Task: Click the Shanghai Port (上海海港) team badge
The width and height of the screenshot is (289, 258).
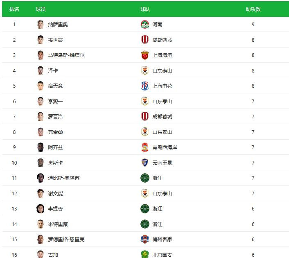Action: click(144, 55)
